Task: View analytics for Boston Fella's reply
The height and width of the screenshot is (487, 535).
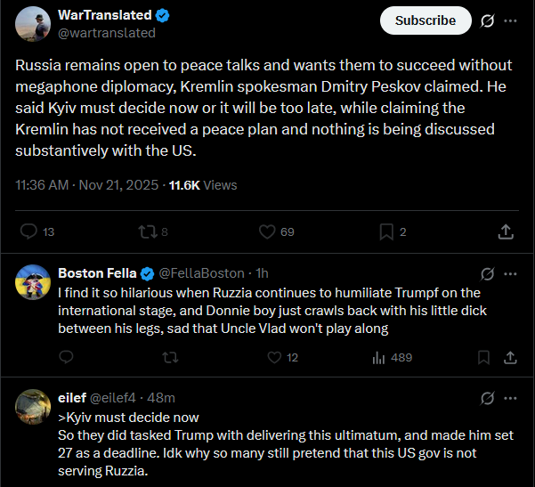Action: click(378, 357)
